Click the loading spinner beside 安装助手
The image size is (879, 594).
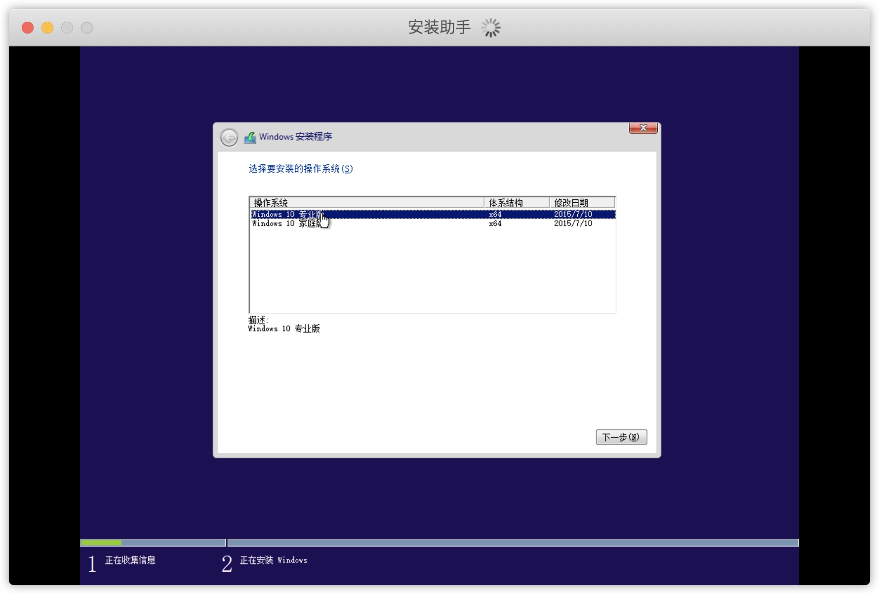(x=491, y=28)
